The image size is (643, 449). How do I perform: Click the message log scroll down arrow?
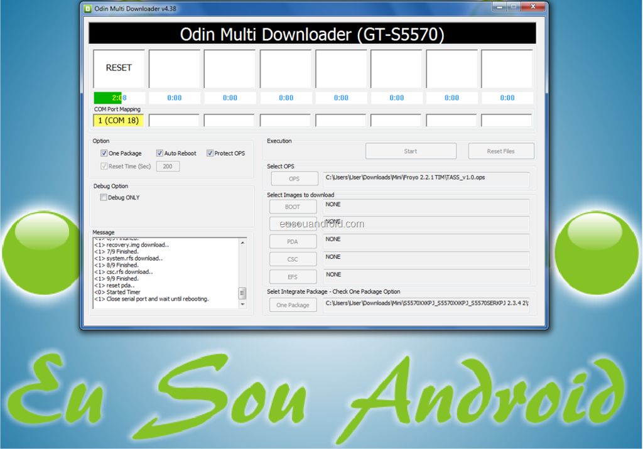(x=242, y=305)
